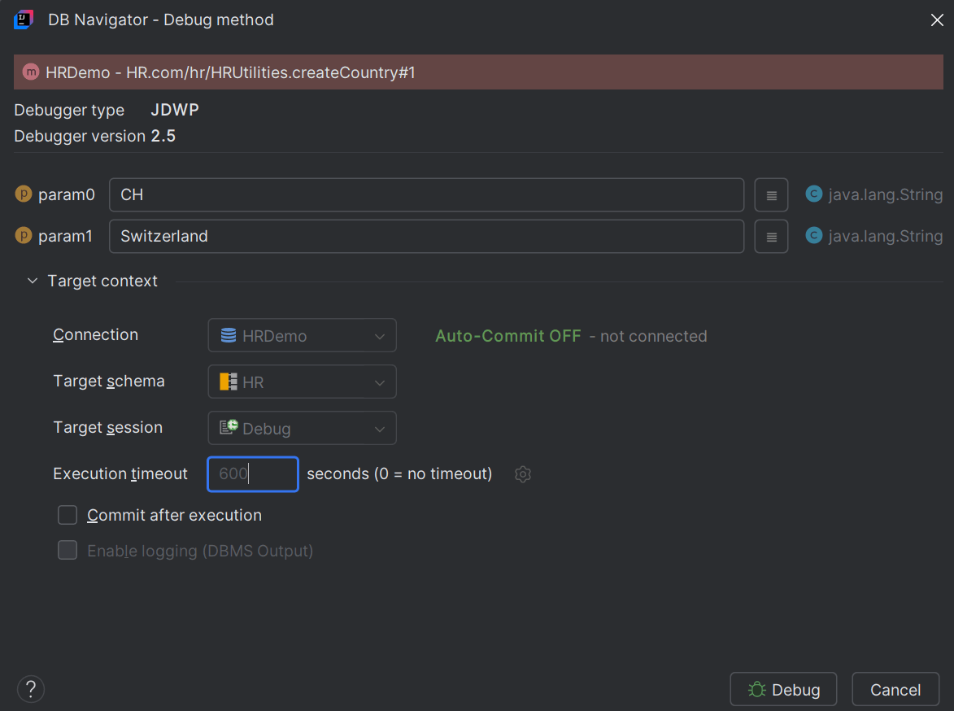Click the Execution timeout input field

point(252,473)
